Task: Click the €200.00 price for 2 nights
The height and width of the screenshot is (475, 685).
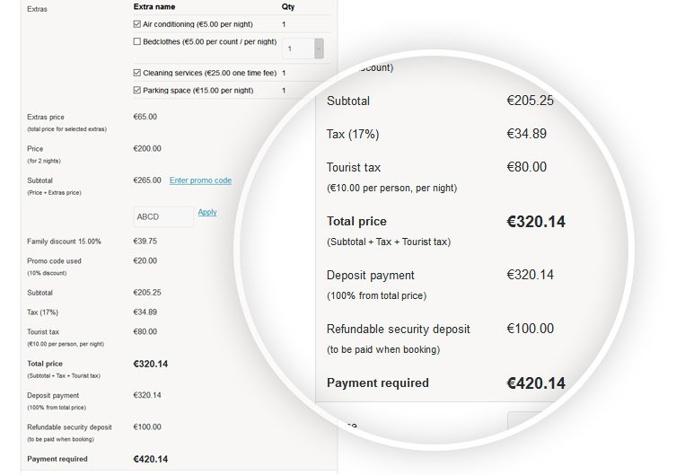Action: [147, 148]
